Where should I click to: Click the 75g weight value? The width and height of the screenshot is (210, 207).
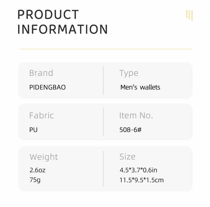click(x=35, y=180)
